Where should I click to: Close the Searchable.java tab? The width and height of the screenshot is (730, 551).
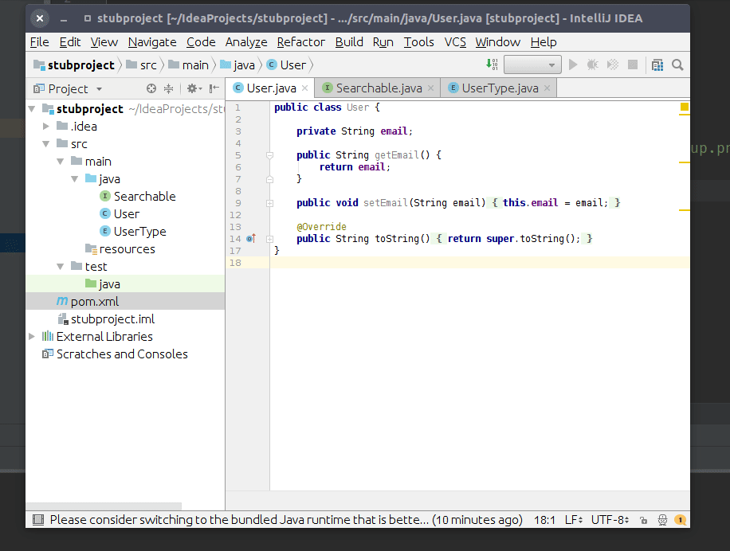point(430,88)
